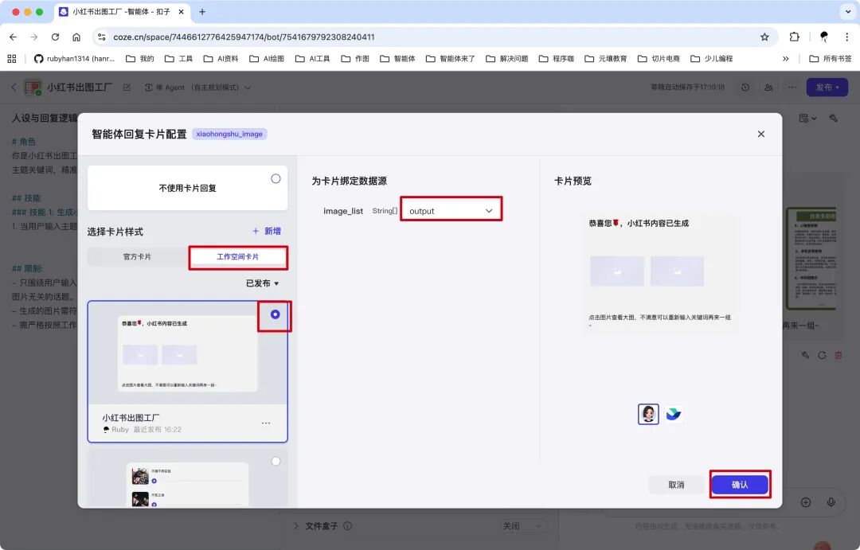The width and height of the screenshot is (860, 550).
Task: Activate the microphone icon in chat input
Action: click(x=831, y=502)
